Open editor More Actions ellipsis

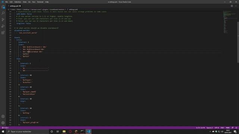236,6
